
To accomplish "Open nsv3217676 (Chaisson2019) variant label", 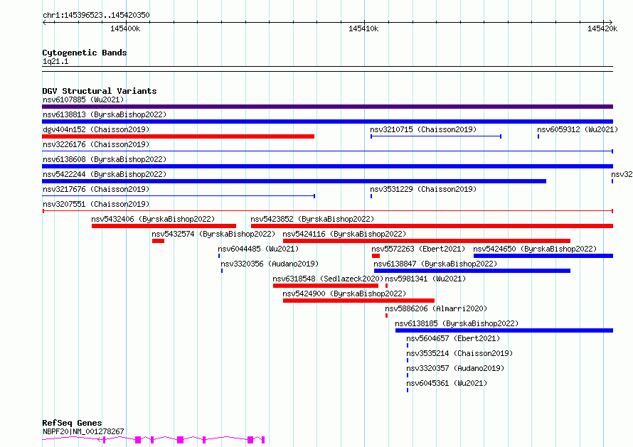I will (96, 189).
